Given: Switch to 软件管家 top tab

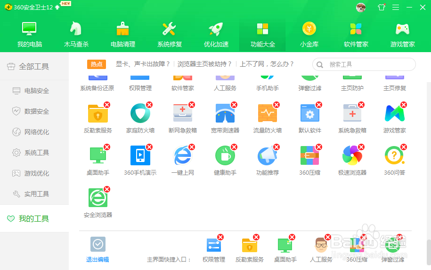Looking at the screenshot, I should 356,35.
